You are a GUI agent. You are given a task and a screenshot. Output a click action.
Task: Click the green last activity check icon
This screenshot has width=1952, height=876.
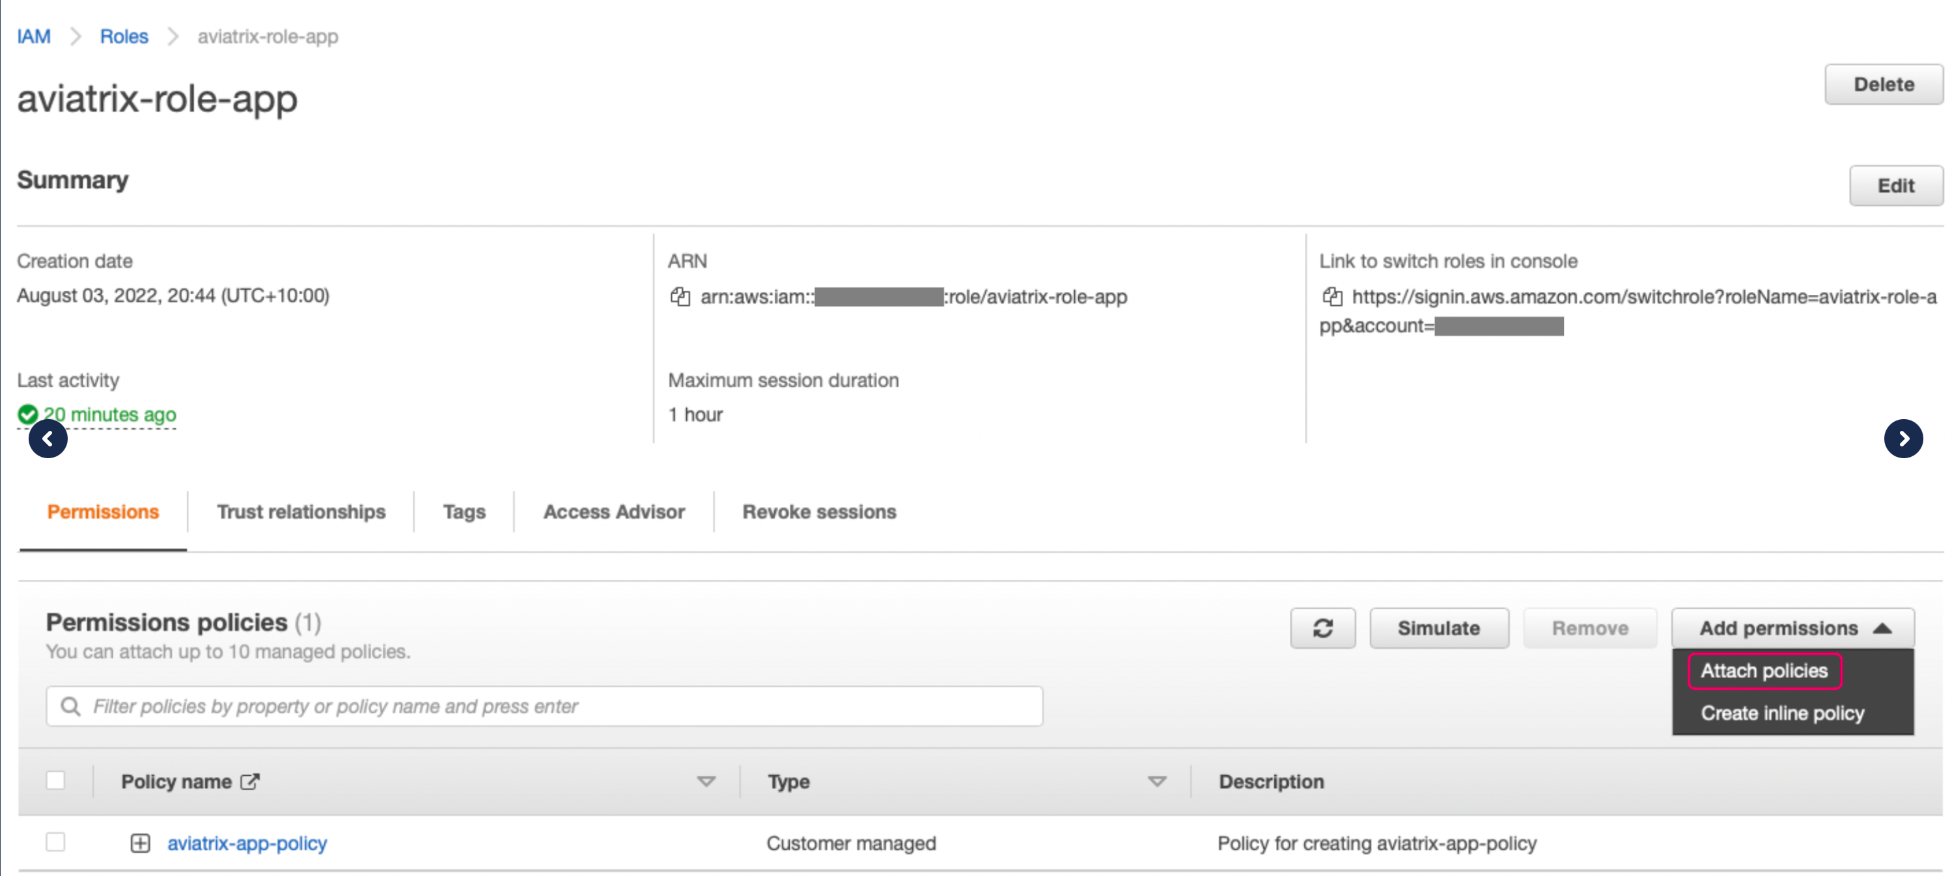pos(27,414)
